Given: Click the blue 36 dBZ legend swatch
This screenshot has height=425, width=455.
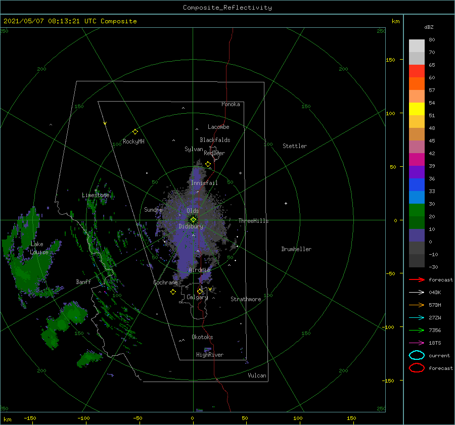Looking at the screenshot, I should coord(417,185).
